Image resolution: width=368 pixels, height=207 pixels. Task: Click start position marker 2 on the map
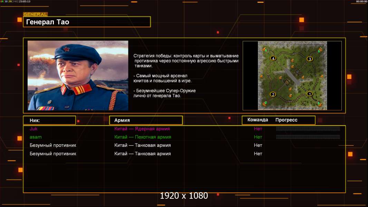click(273, 95)
